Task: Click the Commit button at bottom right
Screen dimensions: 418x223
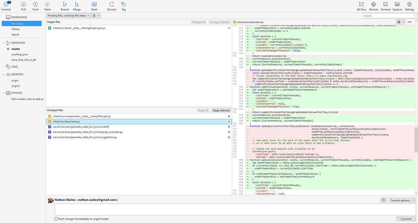Action: pos(406,219)
